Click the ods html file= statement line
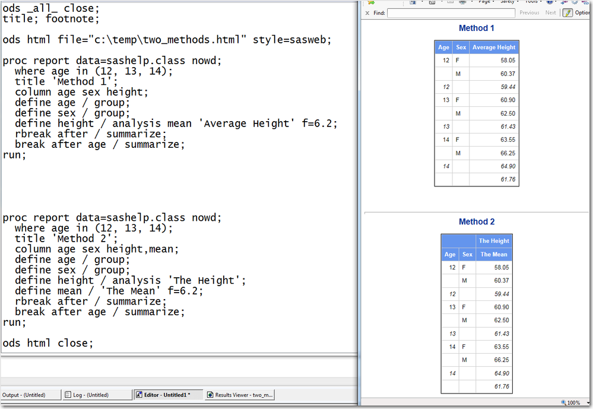The image size is (593, 409). tap(167, 40)
